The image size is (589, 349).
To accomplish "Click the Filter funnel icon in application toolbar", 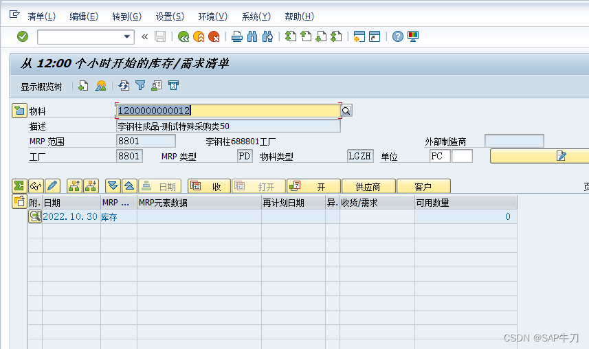I will (140, 86).
